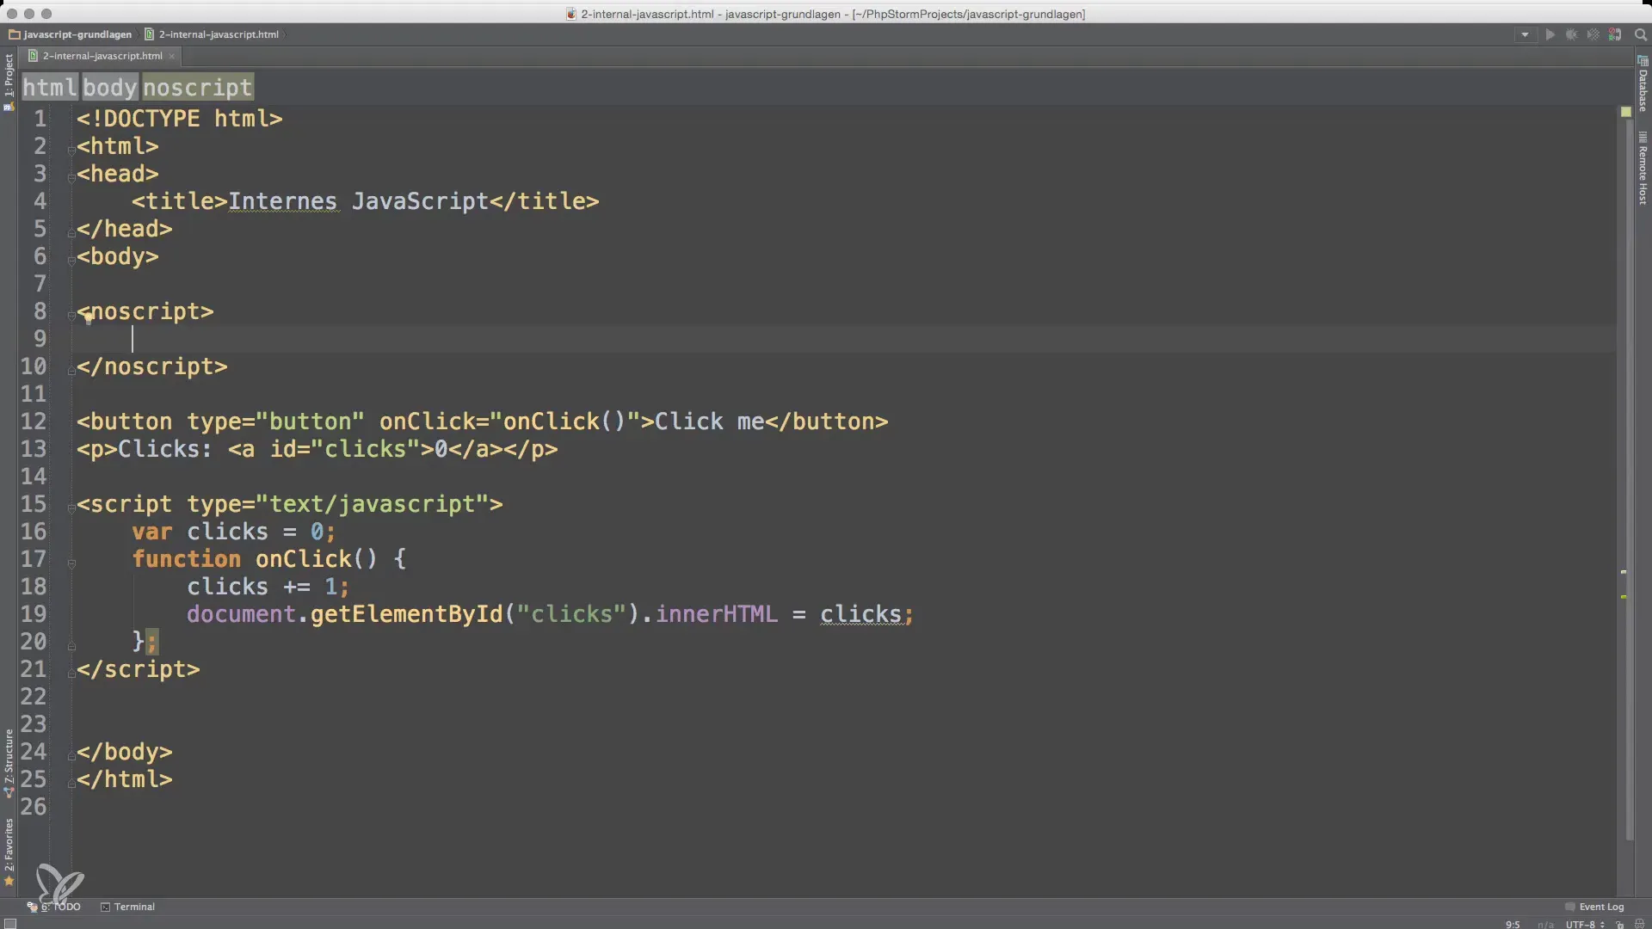Click the n/a line separator indicator
The height and width of the screenshot is (929, 1652).
(x=1545, y=925)
